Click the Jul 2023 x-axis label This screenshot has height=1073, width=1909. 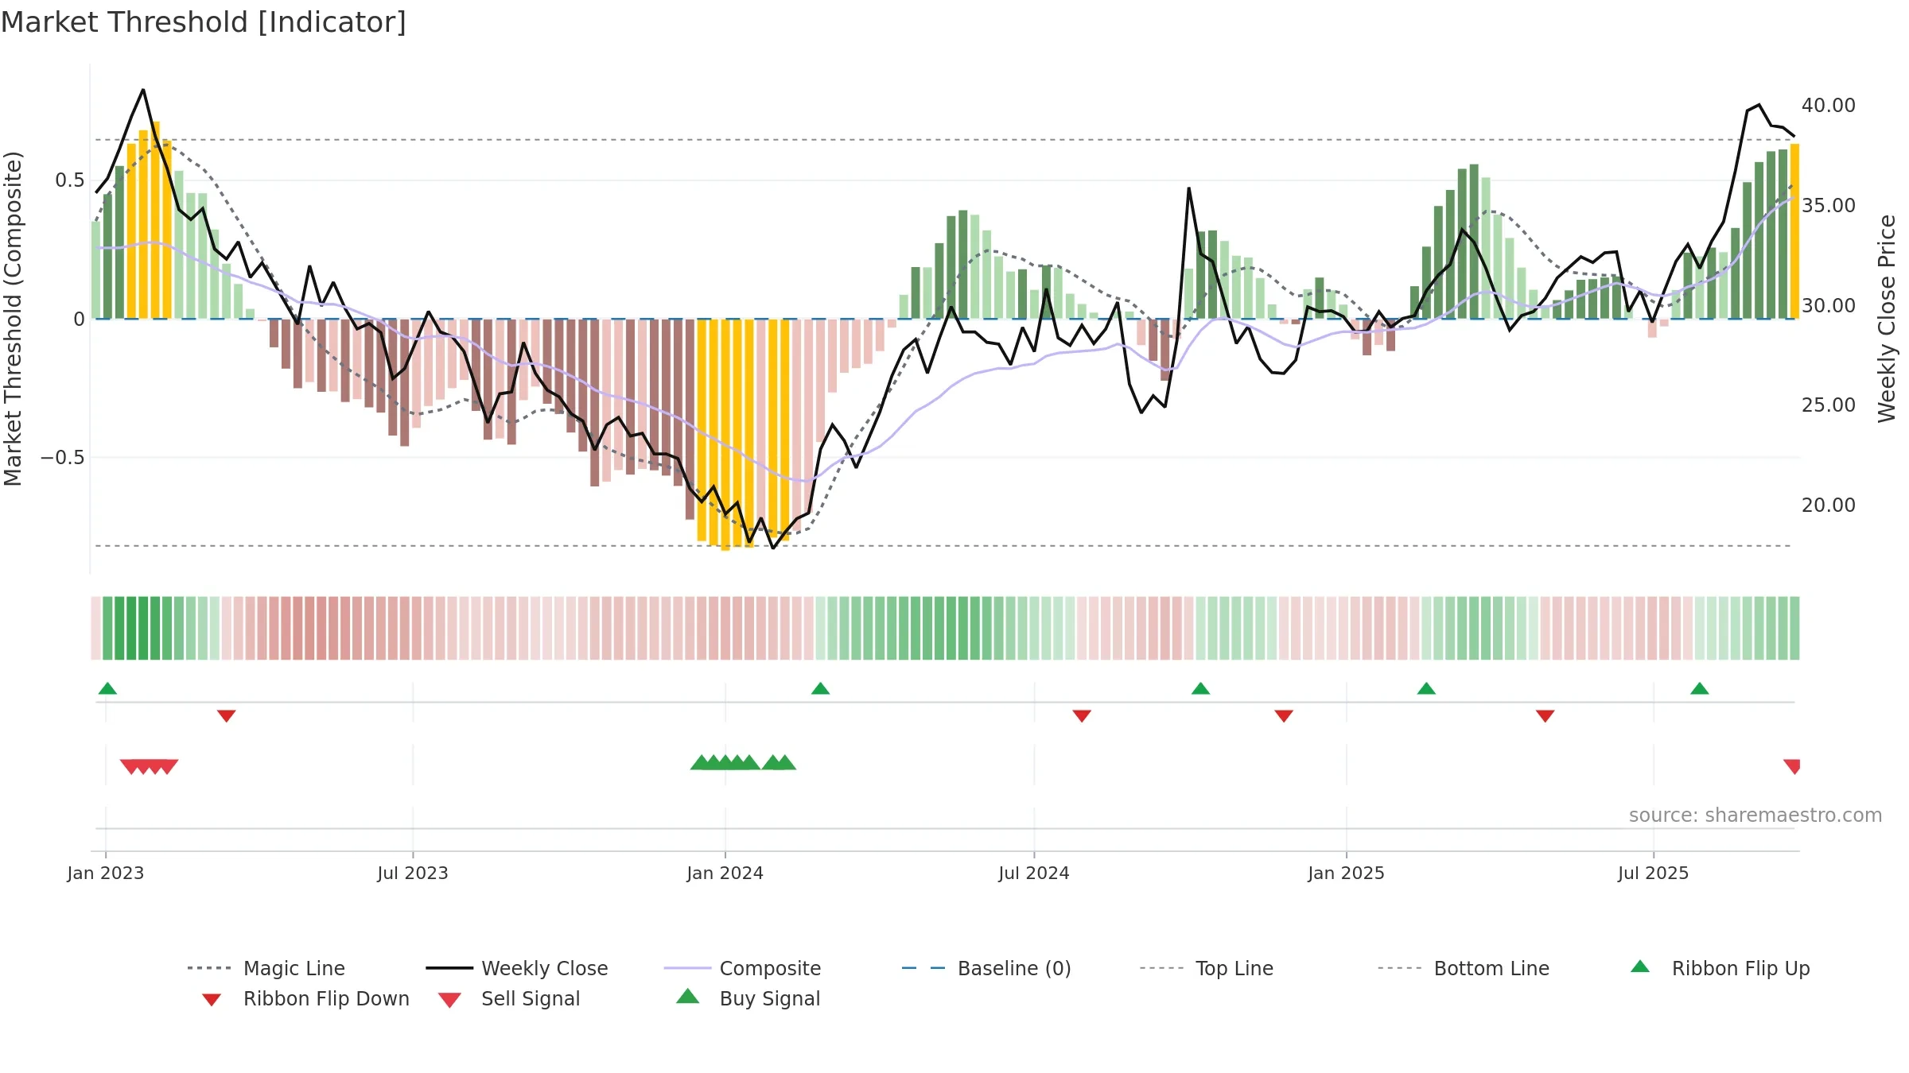(413, 874)
